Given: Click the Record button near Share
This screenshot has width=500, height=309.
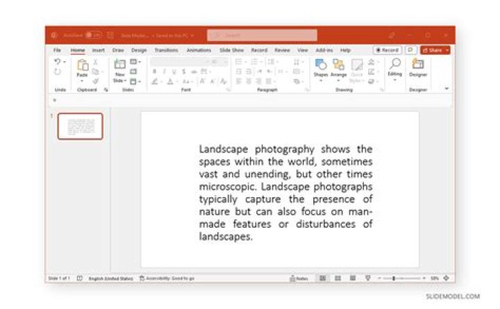Looking at the screenshot, I should click(x=387, y=51).
